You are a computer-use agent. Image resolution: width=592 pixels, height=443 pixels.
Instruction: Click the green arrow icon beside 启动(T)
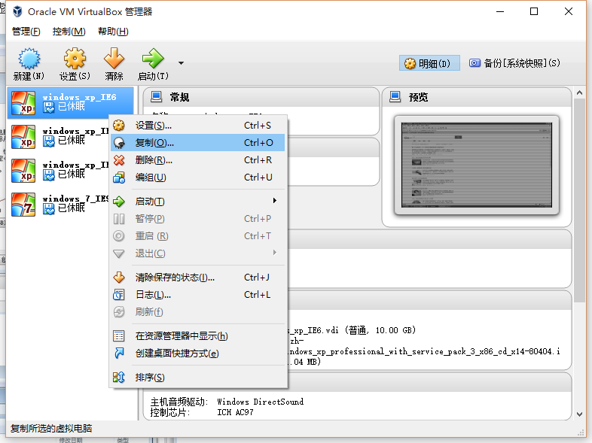coord(119,202)
